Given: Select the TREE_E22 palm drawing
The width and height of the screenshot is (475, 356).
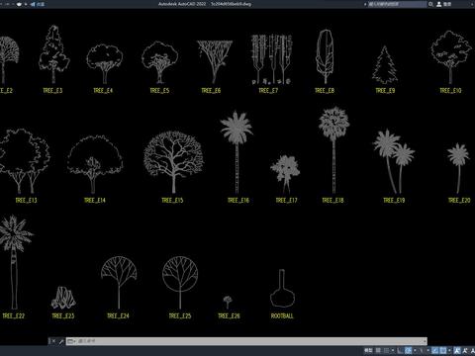Looking at the screenshot, I should (14, 262).
